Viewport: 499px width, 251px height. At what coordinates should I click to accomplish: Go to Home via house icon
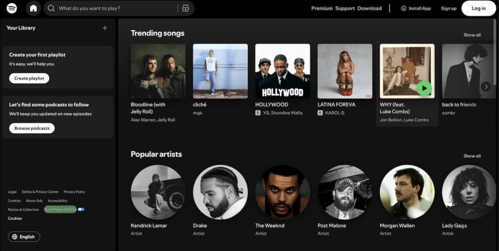[33, 8]
